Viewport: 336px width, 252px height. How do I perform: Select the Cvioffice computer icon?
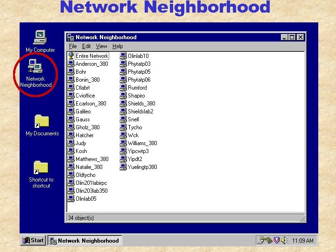tap(71, 95)
